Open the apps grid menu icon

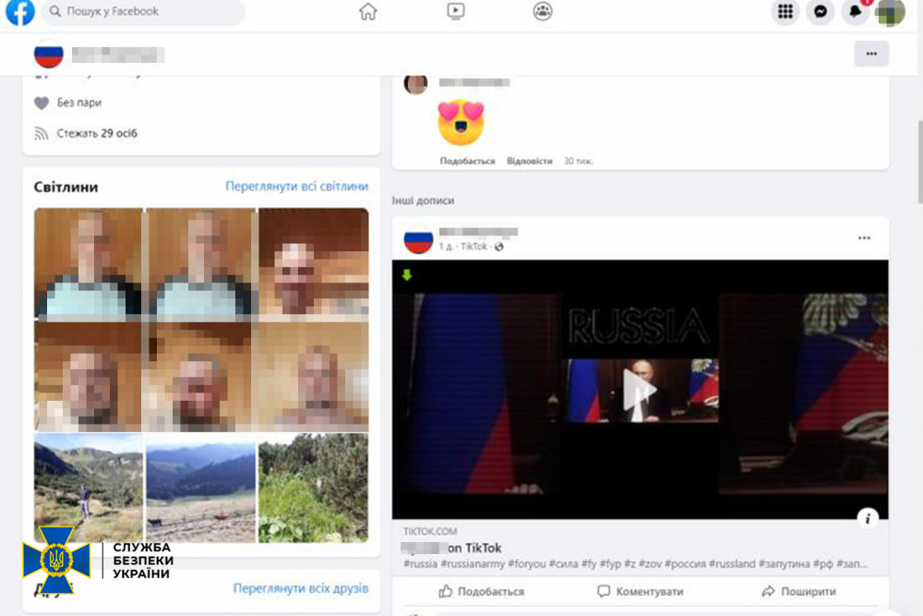click(785, 12)
